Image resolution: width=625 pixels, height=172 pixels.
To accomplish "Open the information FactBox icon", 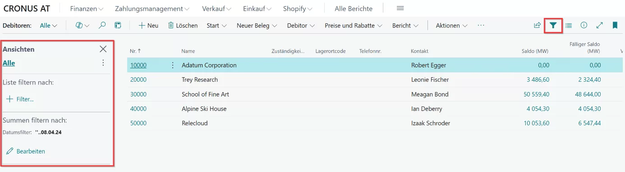I will [x=584, y=26].
